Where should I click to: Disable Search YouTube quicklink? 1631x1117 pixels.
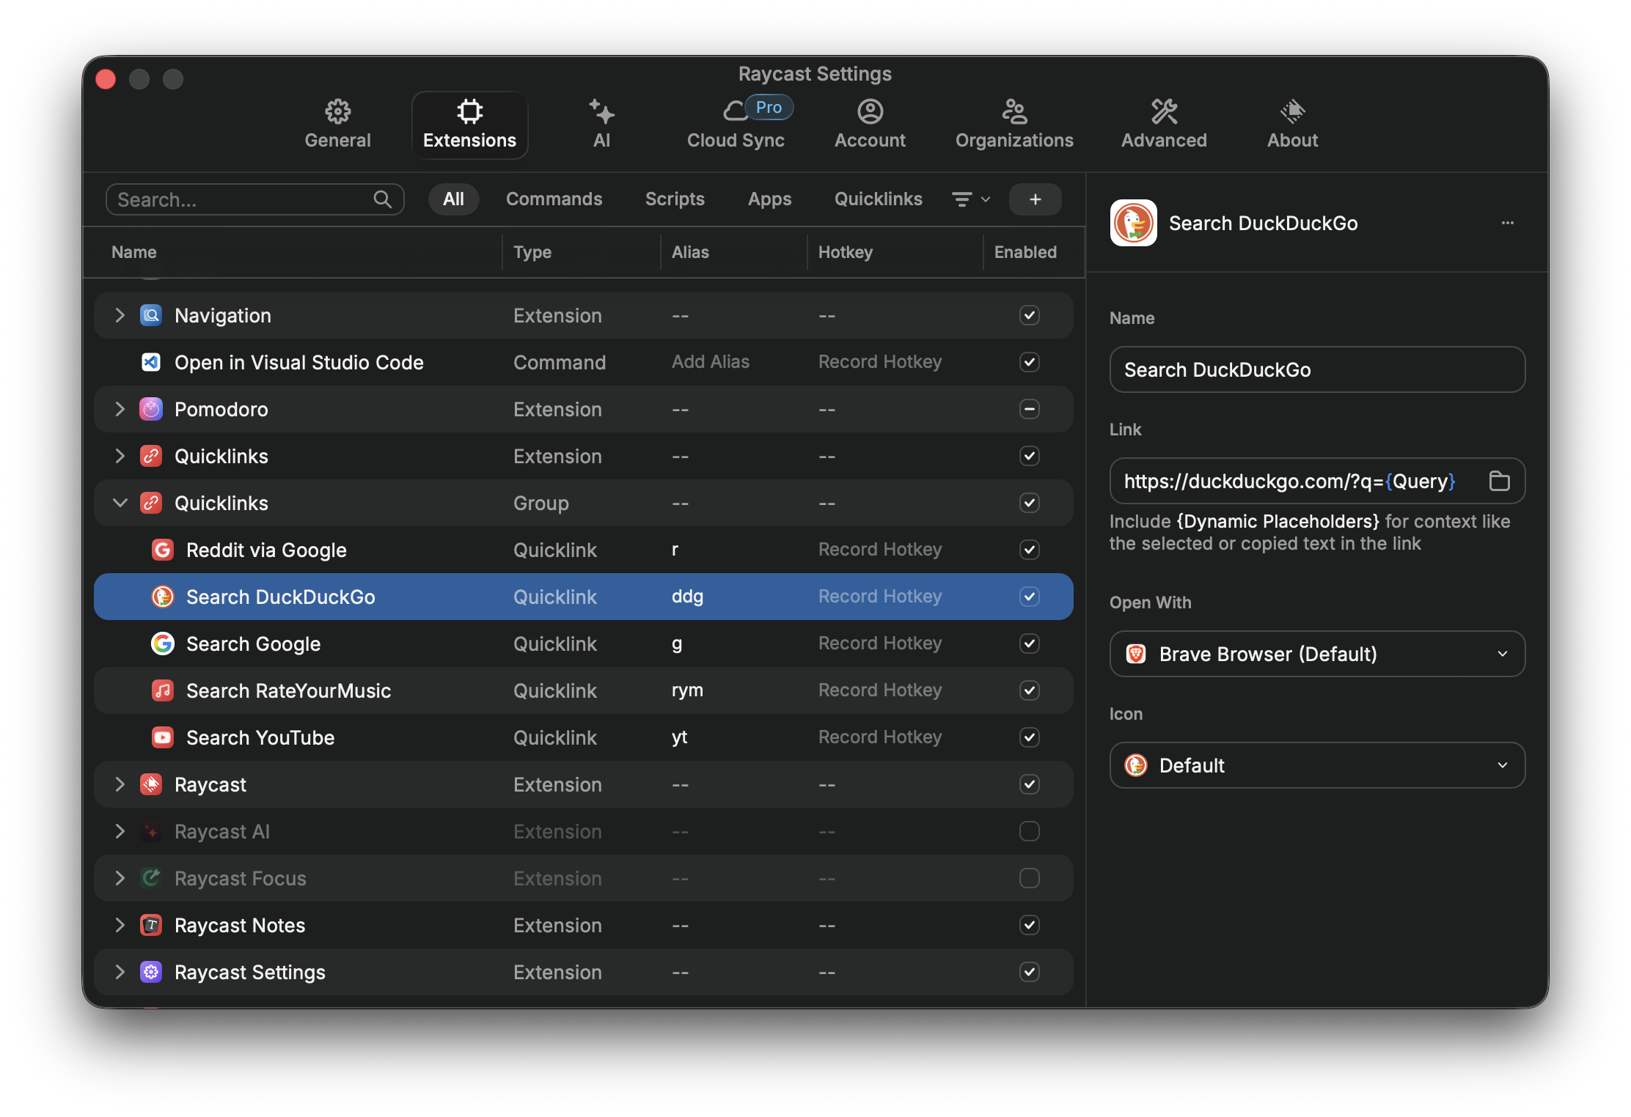(1029, 737)
